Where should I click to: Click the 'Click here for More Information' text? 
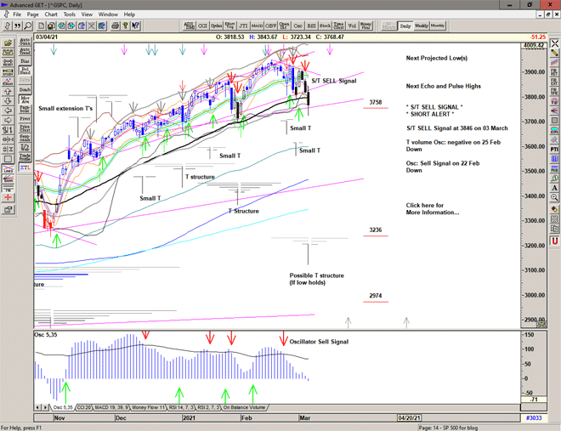coord(432,208)
